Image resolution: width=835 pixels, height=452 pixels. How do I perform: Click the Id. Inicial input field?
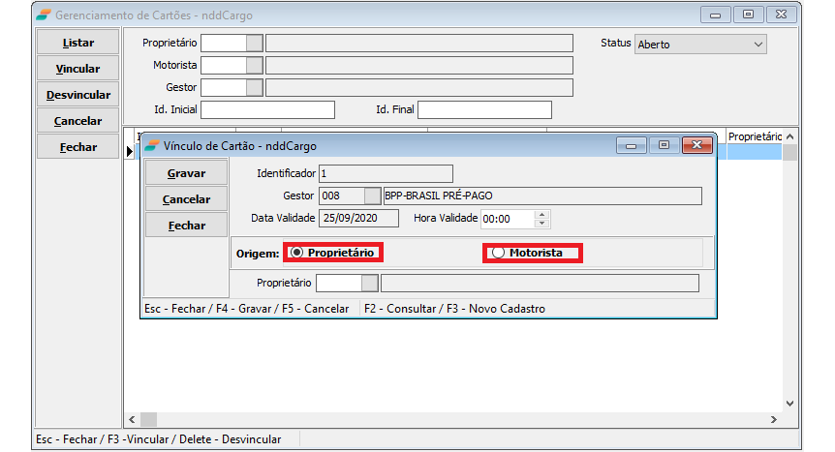(x=267, y=110)
